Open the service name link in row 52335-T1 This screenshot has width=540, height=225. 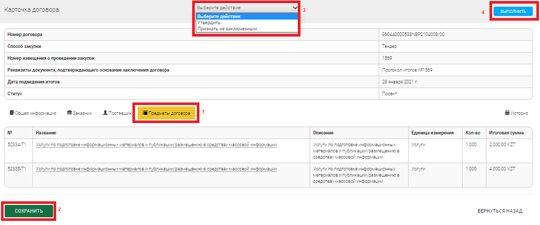[x=157, y=169]
